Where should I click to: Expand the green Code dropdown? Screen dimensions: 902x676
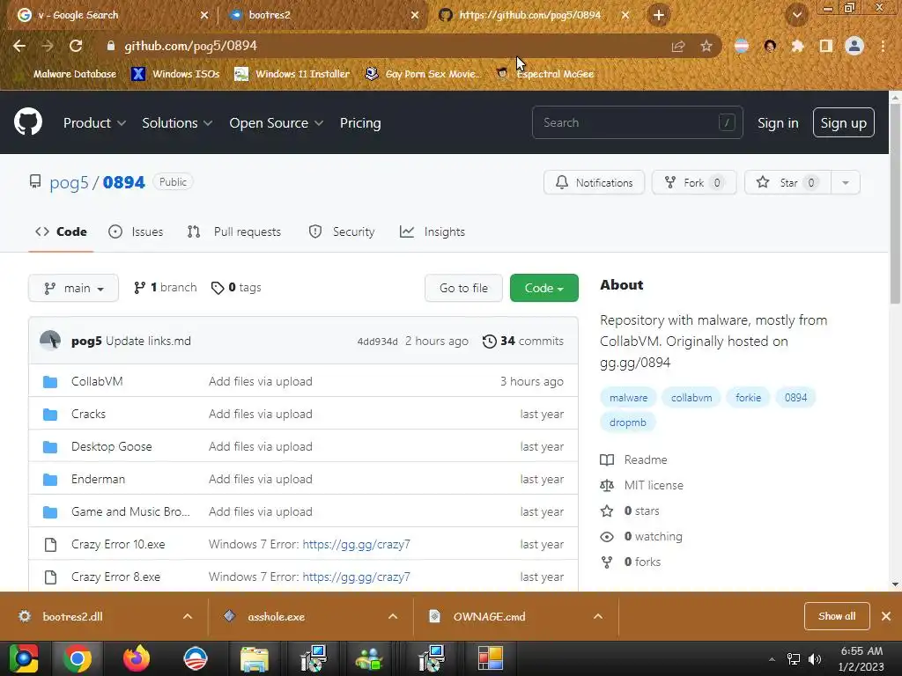tap(543, 288)
